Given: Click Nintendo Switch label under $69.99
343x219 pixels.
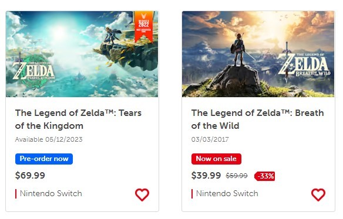Looking at the screenshot, I should pos(51,193).
